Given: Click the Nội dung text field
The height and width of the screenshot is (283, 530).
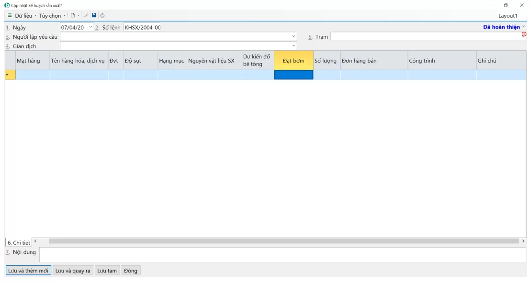Looking at the screenshot, I should pyautogui.click(x=282, y=254).
